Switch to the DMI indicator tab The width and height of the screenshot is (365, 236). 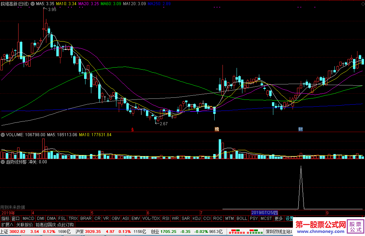point(41,219)
